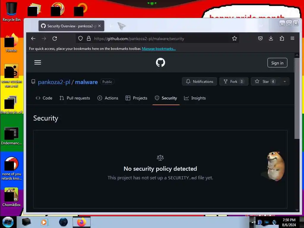Screen dimensions: 304x228
Task: Close the Security Overview tab
Action: tap(99, 26)
